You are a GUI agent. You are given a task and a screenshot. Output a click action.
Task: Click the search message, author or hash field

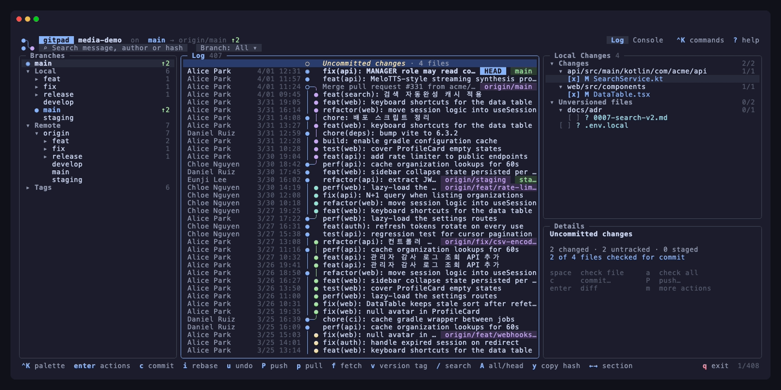tap(113, 48)
